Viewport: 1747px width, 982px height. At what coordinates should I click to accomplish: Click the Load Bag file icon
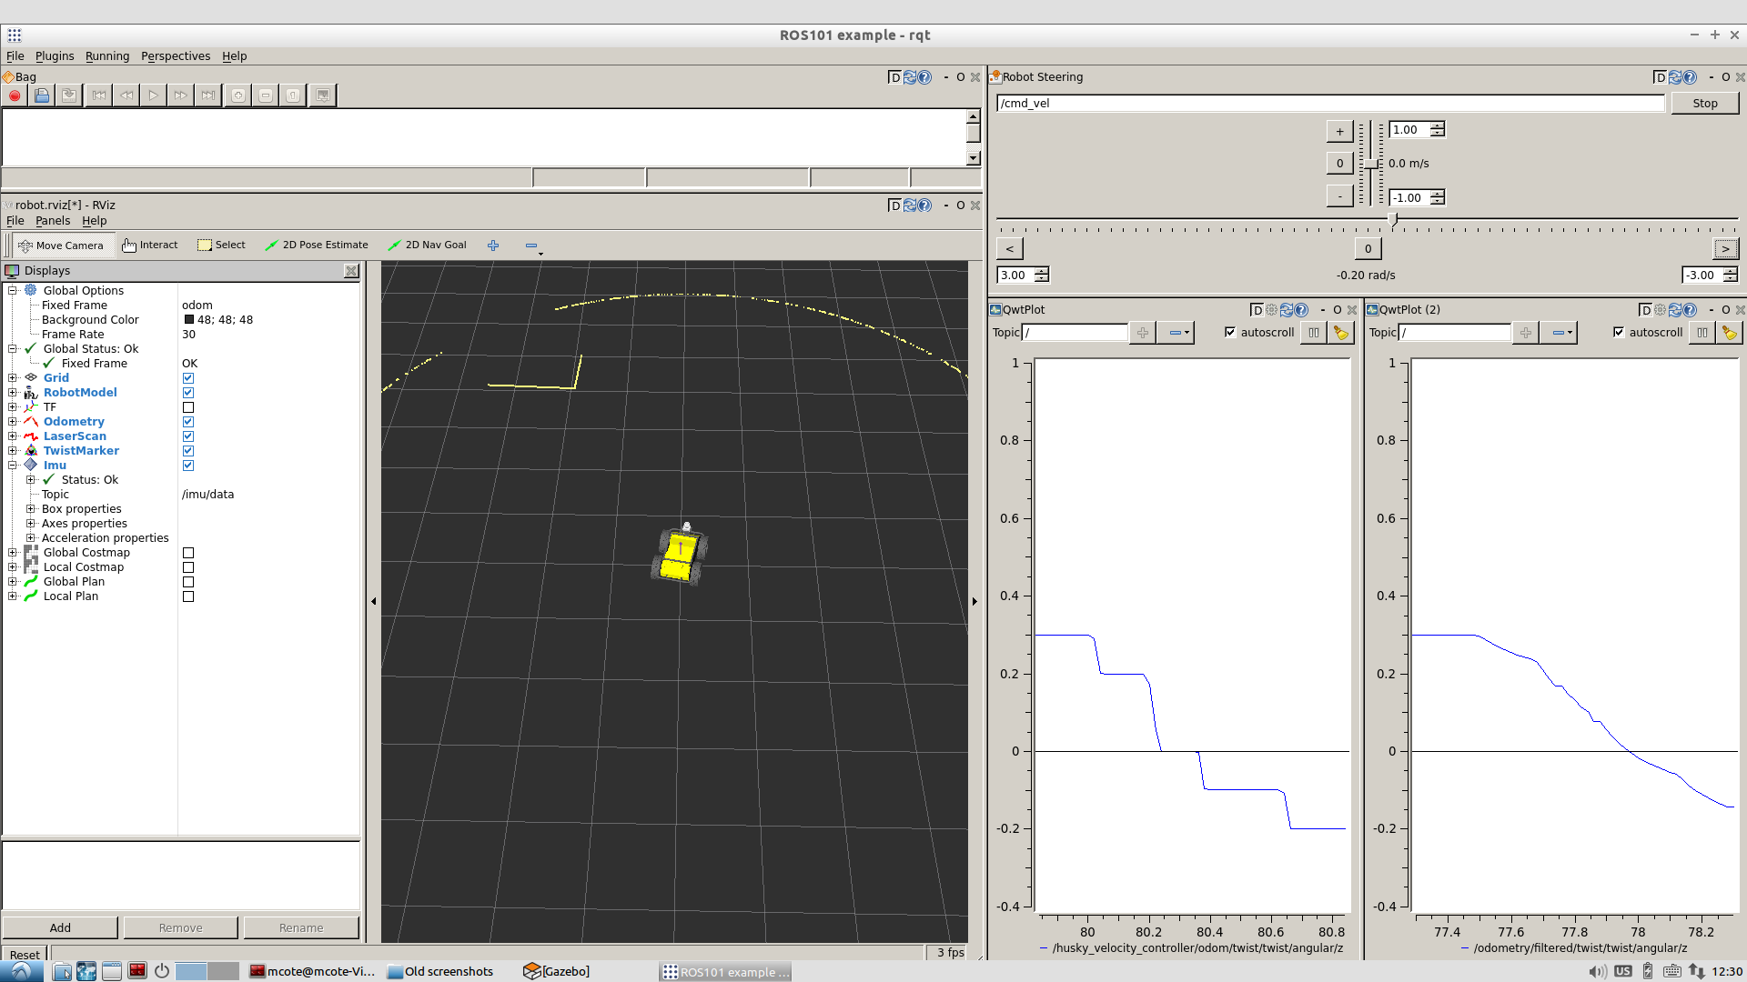[42, 95]
